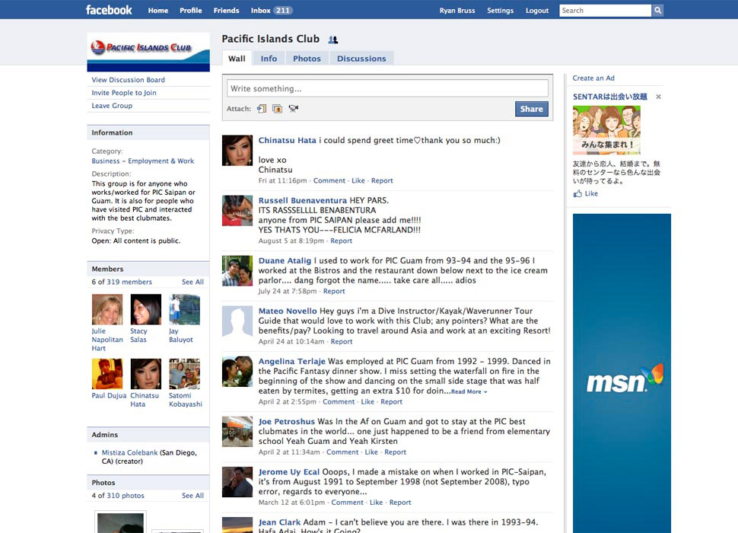Open Angelina Terlaje's avatar picture
The height and width of the screenshot is (533, 738).
[237, 372]
